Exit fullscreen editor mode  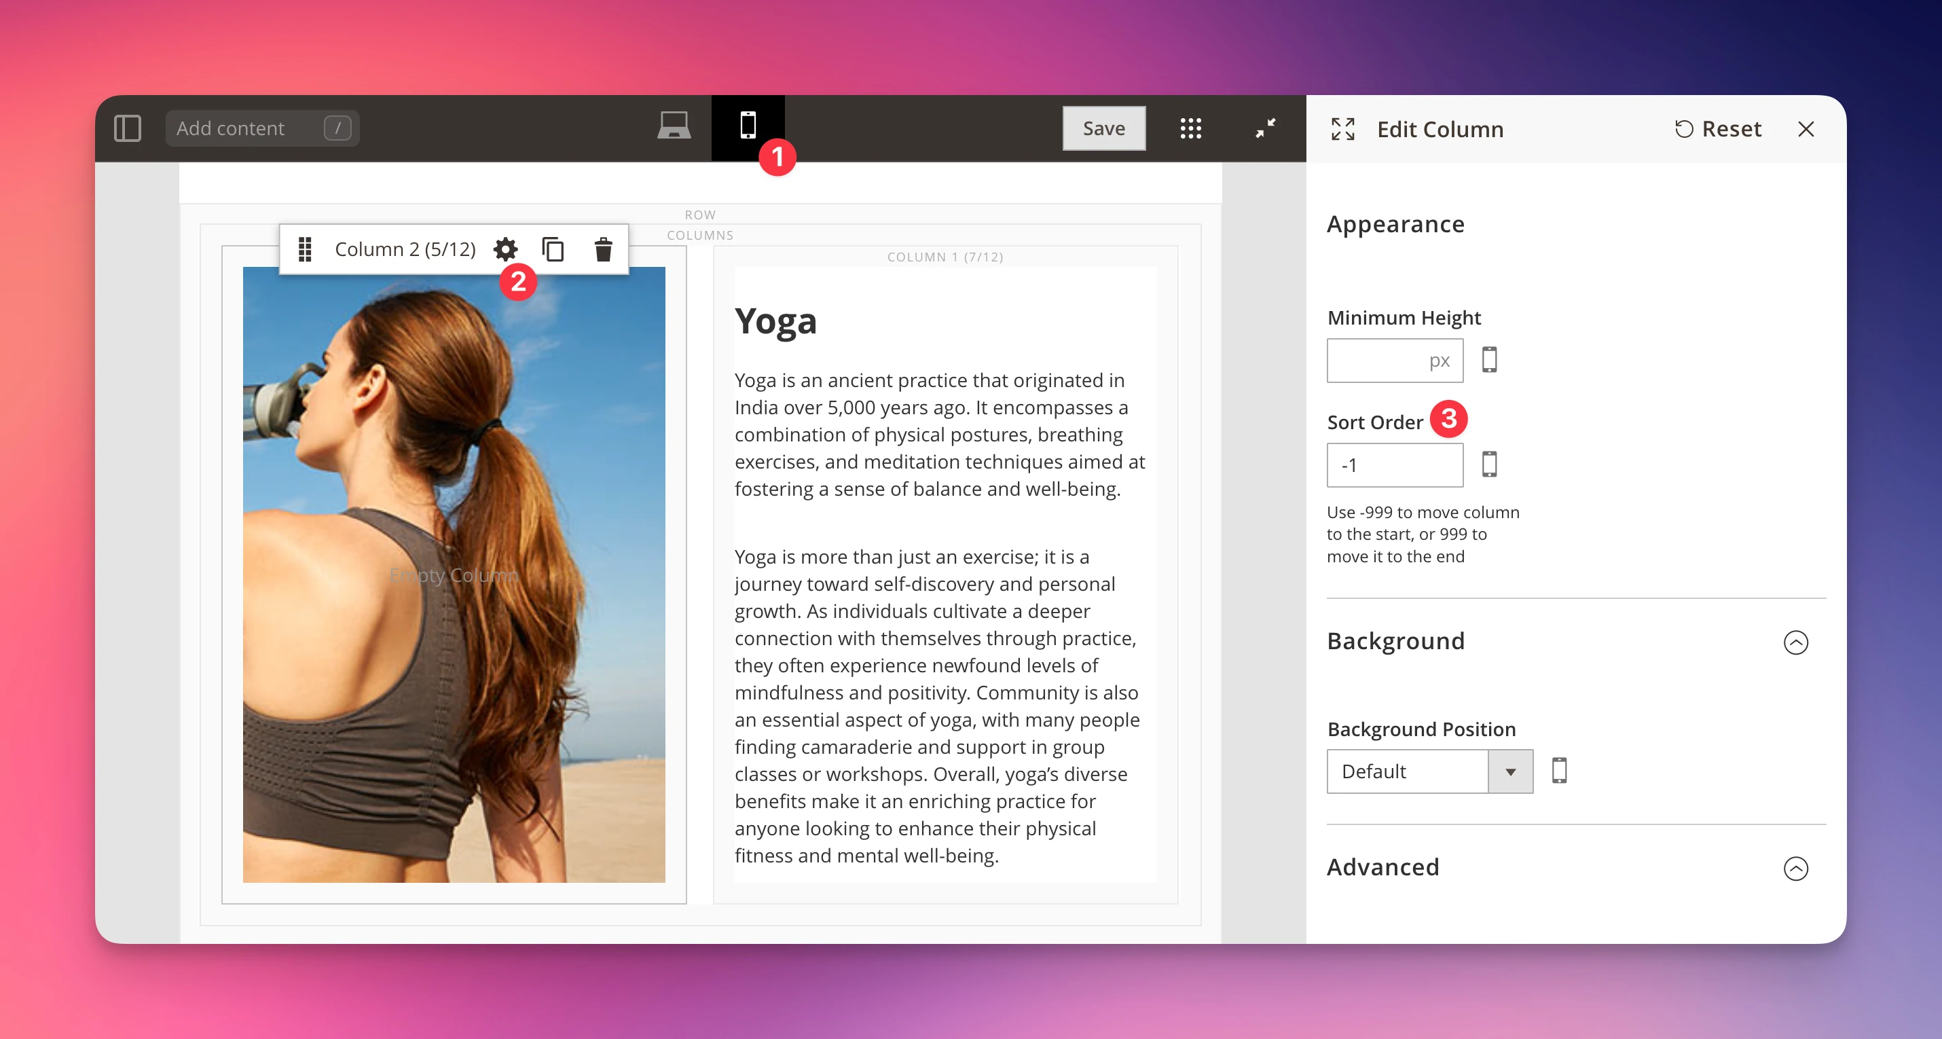[x=1265, y=128]
